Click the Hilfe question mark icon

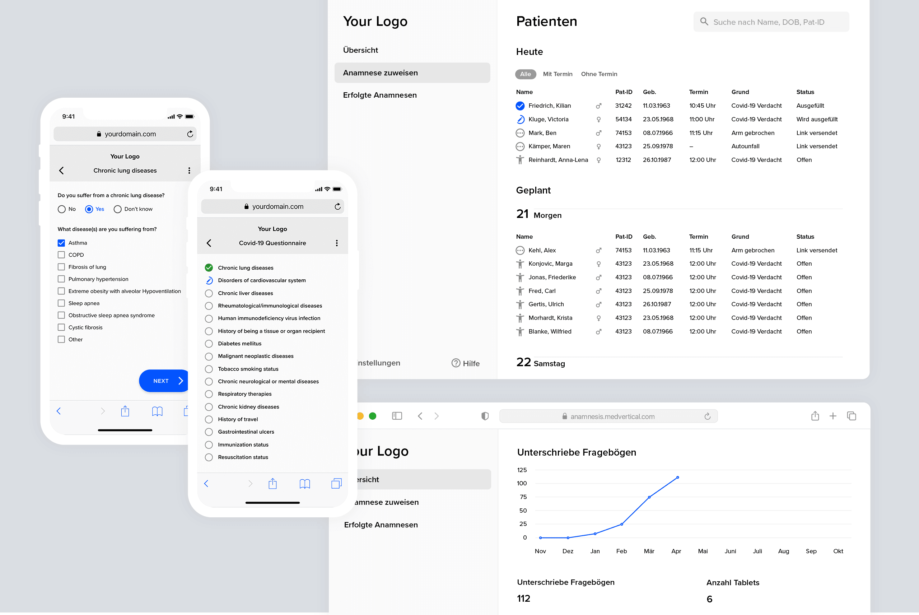pyautogui.click(x=456, y=363)
